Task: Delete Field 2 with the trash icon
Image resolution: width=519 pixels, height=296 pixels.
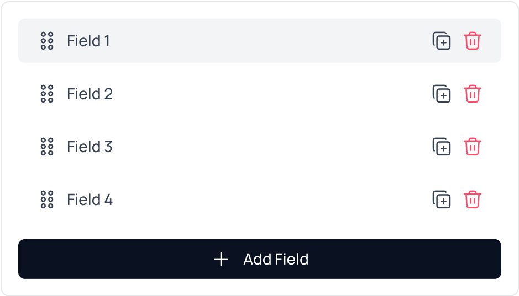Action: [473, 94]
